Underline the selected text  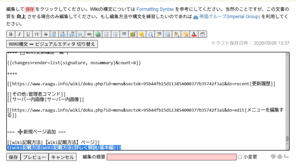pyautogui.click(x=28, y=34)
